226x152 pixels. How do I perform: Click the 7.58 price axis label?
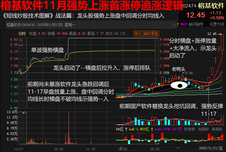[14, 80]
